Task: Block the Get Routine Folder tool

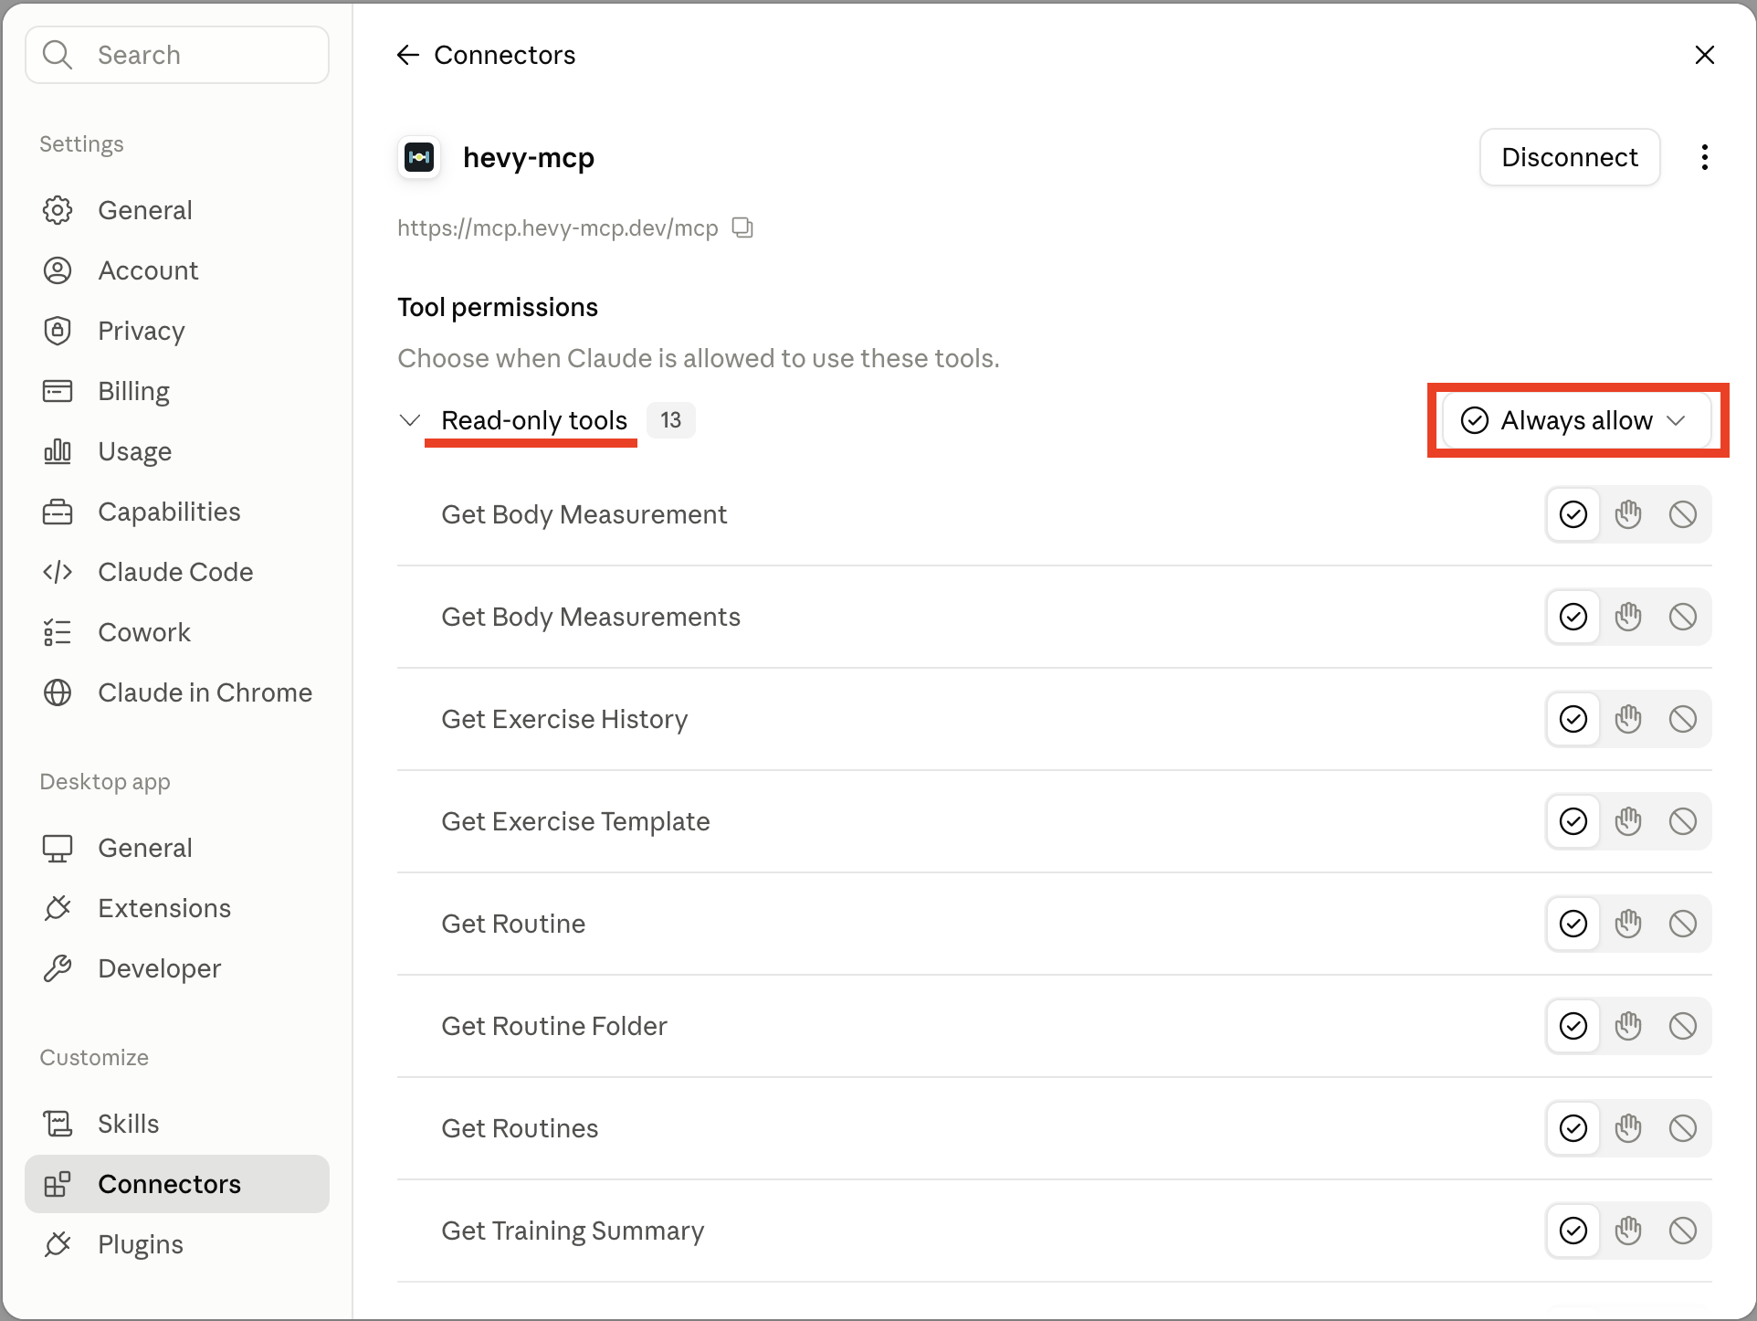Action: pos(1683,1026)
